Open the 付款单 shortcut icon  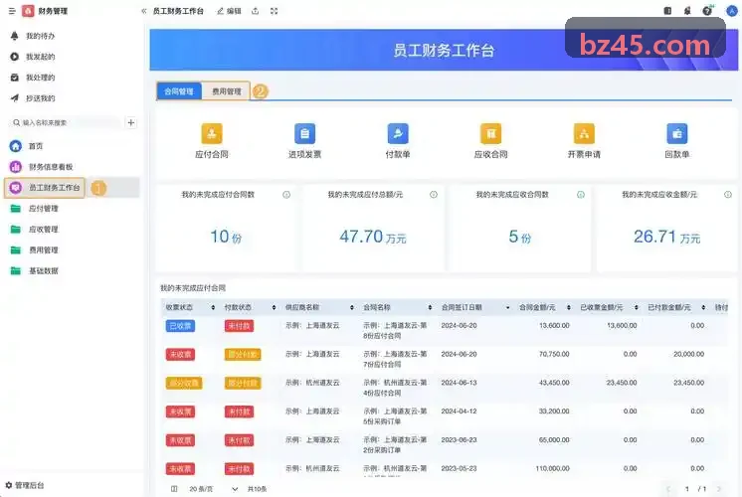(398, 134)
